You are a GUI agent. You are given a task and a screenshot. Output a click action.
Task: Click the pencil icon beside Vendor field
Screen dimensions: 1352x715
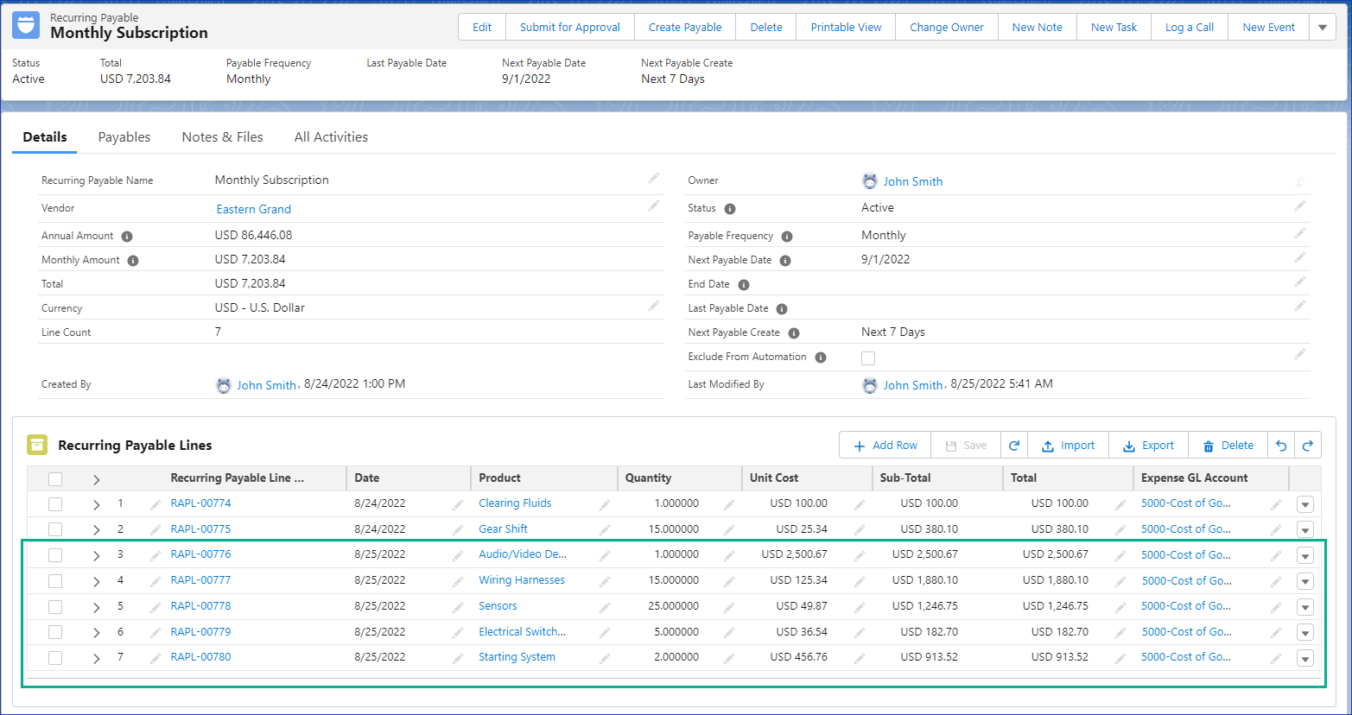[654, 207]
